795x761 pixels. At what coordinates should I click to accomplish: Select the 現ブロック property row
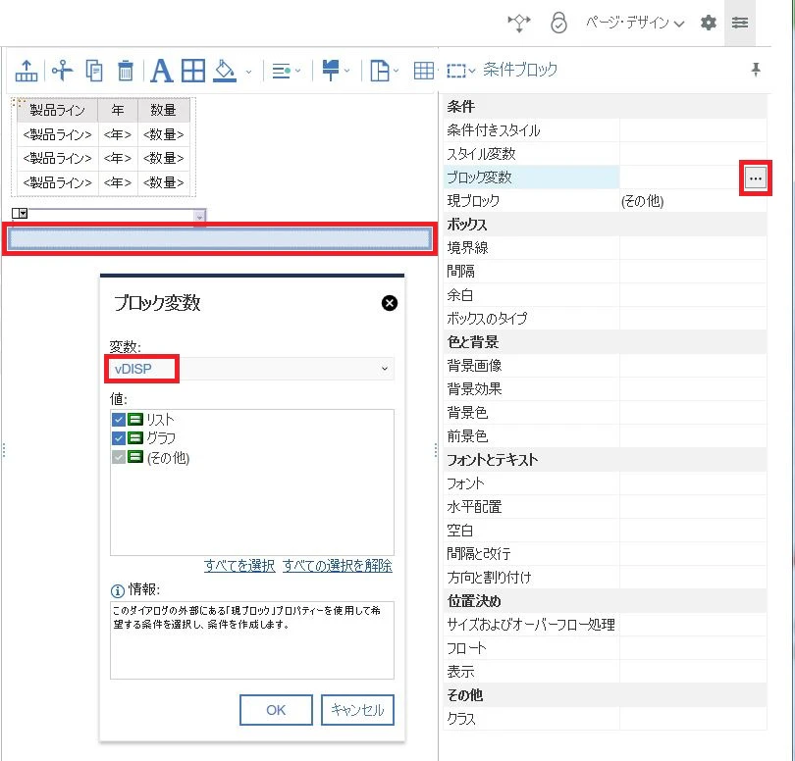(605, 201)
